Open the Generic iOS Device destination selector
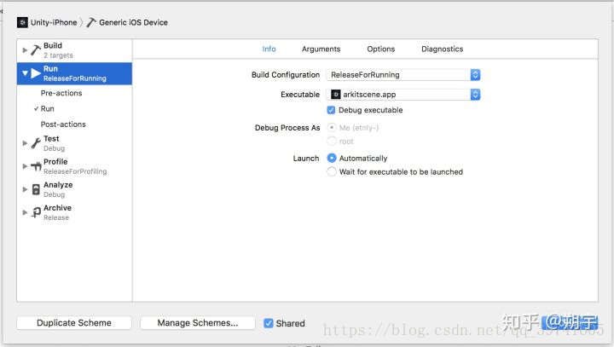Screen dimensions: 614x347 pos(127,22)
